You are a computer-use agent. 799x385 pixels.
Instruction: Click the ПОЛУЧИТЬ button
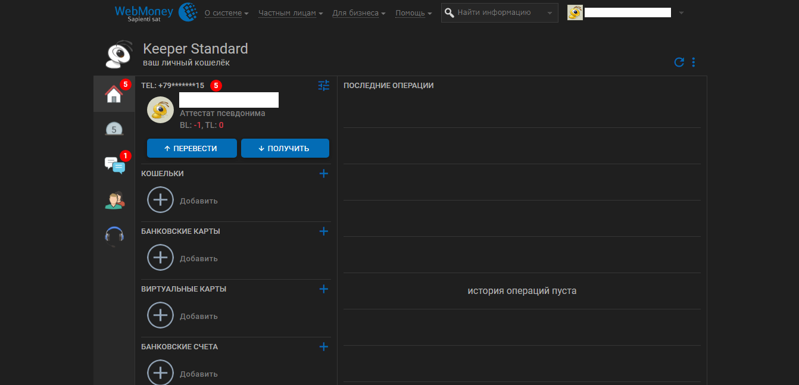click(x=285, y=148)
